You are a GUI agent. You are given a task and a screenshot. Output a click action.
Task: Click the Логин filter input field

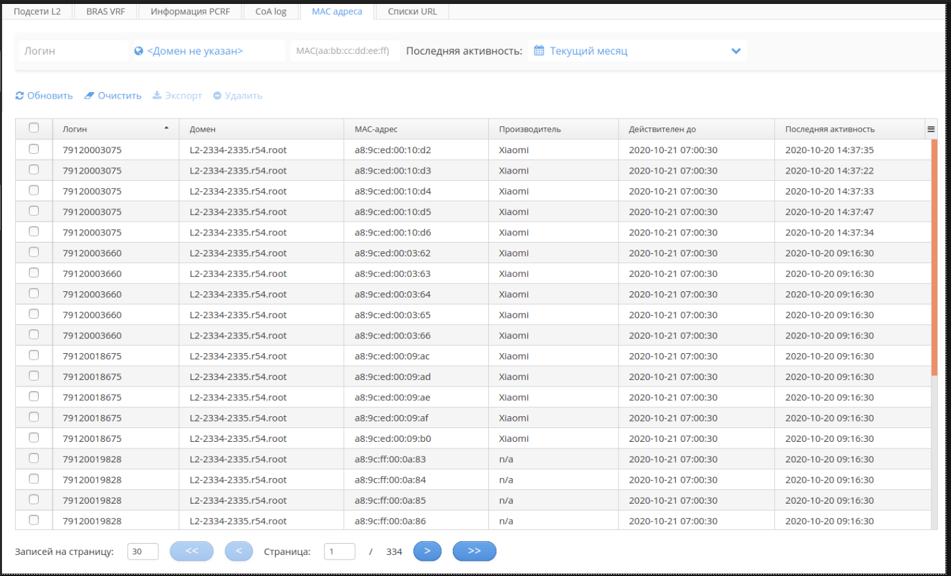click(x=74, y=51)
